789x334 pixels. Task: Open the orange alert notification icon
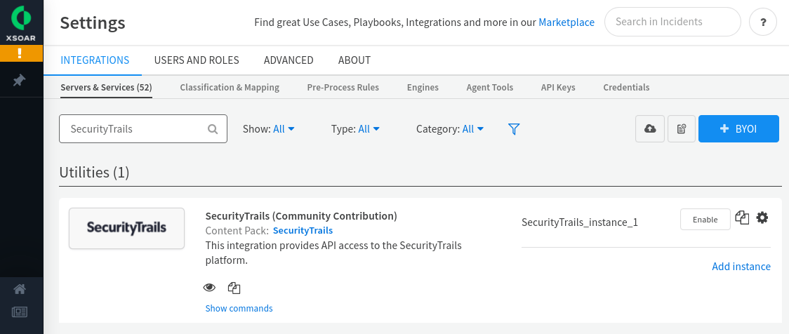coord(22,53)
